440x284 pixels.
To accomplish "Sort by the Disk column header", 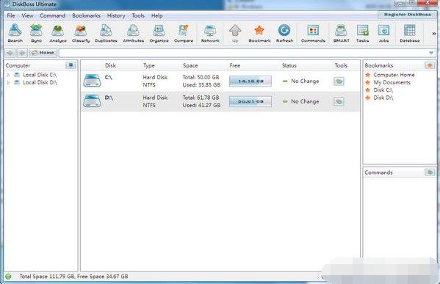I will [110, 65].
